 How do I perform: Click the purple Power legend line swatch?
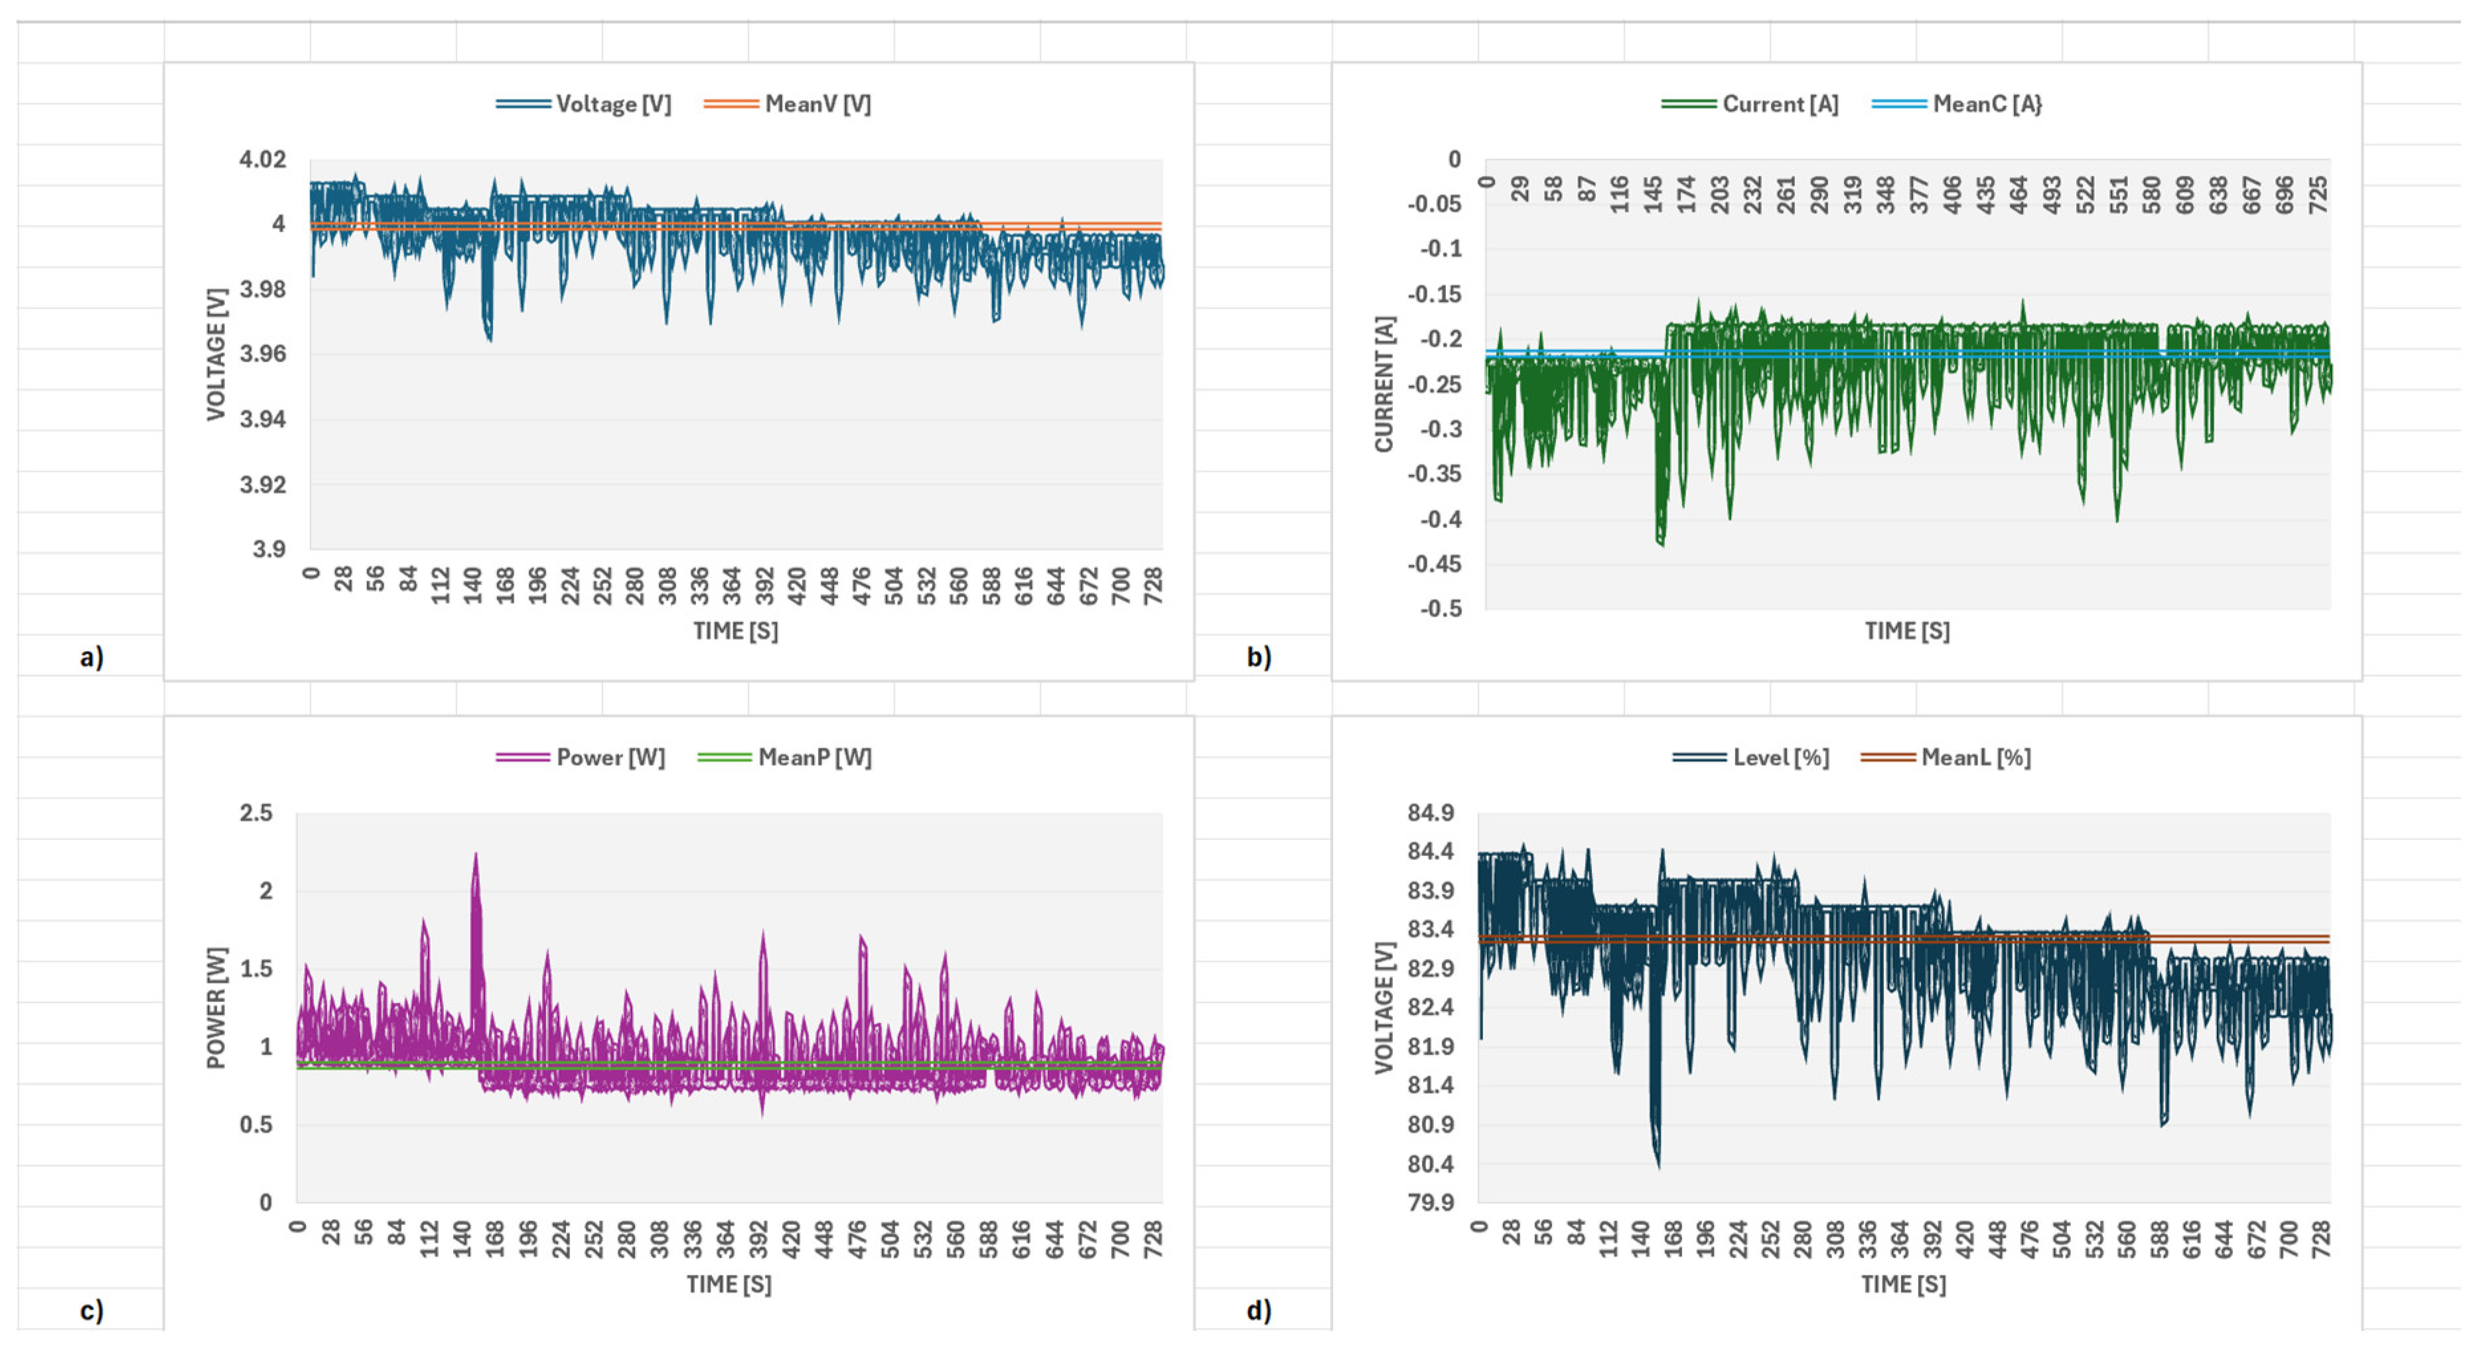pyautogui.click(x=522, y=757)
